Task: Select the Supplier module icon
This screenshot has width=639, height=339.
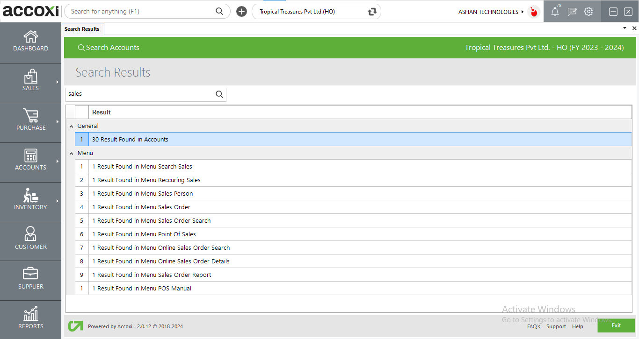Action: tap(30, 279)
